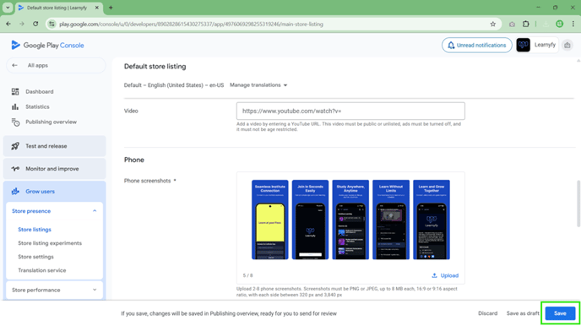Click the bell icon in notifications button
The height and width of the screenshot is (326, 581).
451,46
